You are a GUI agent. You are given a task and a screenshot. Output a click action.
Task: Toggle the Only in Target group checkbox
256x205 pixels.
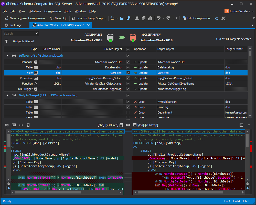pyautogui.click(x=128, y=96)
